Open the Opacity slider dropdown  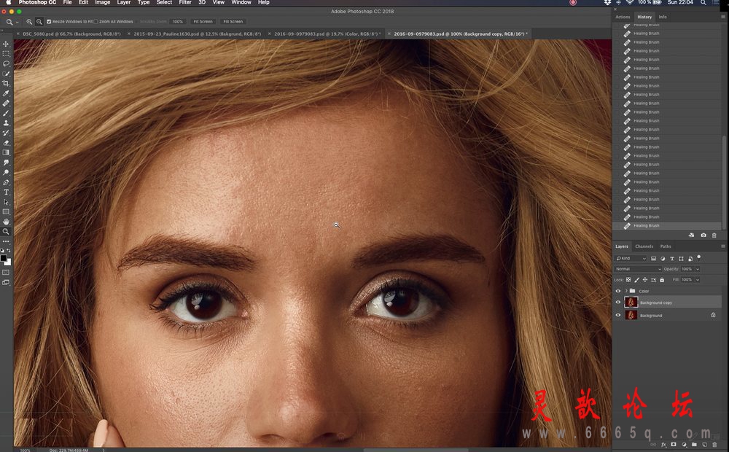coord(698,269)
